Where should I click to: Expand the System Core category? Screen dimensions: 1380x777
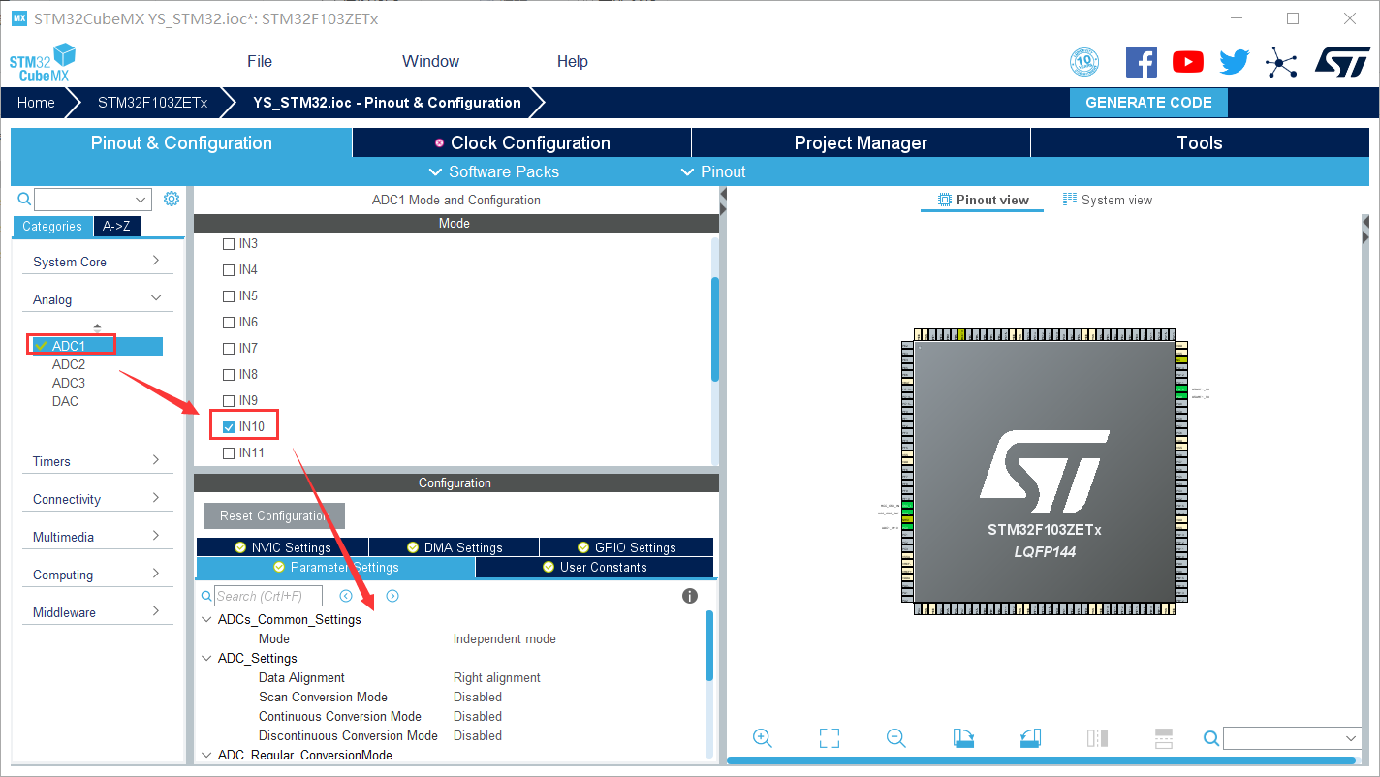97,262
